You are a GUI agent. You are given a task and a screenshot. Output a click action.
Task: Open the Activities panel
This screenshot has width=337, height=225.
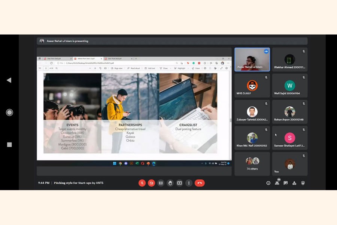click(x=294, y=183)
